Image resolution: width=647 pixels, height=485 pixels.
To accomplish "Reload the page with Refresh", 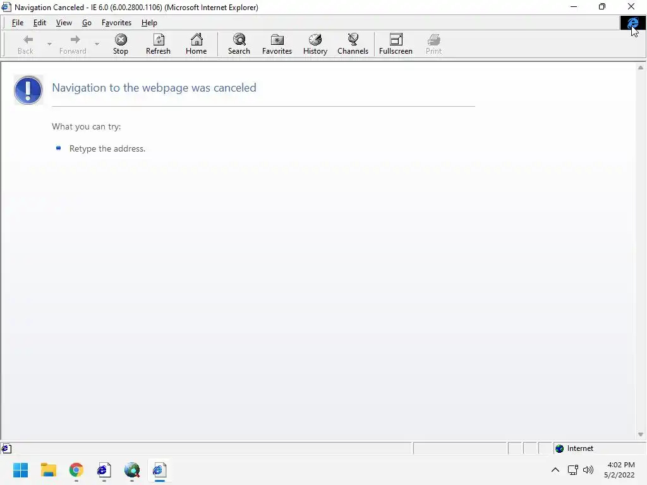I will (x=158, y=45).
